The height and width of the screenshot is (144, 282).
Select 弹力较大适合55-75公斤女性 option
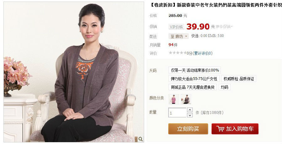point(194,79)
